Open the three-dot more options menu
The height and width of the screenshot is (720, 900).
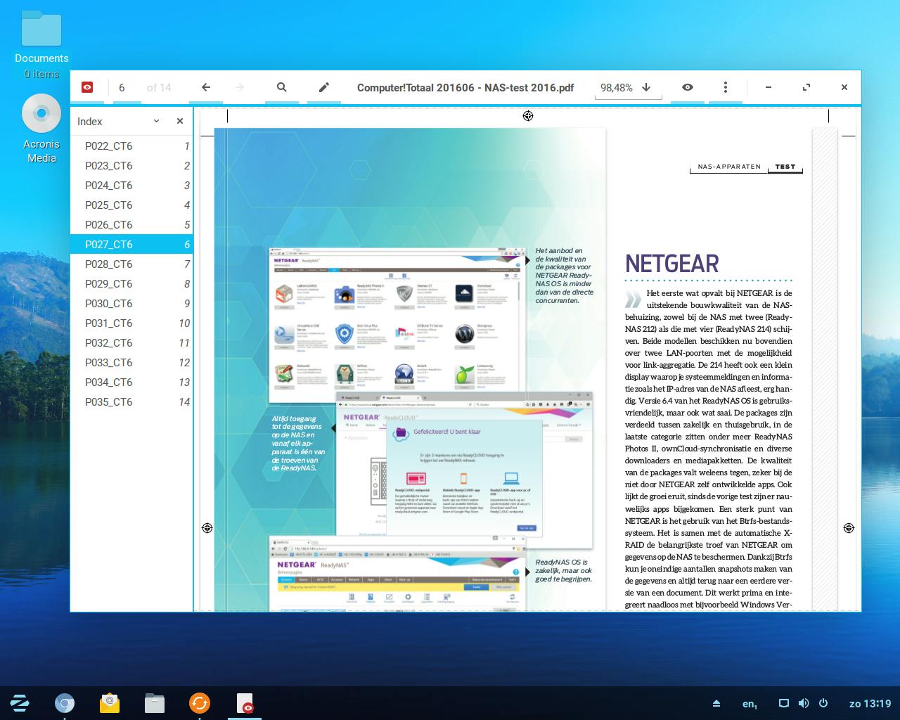[x=725, y=87]
